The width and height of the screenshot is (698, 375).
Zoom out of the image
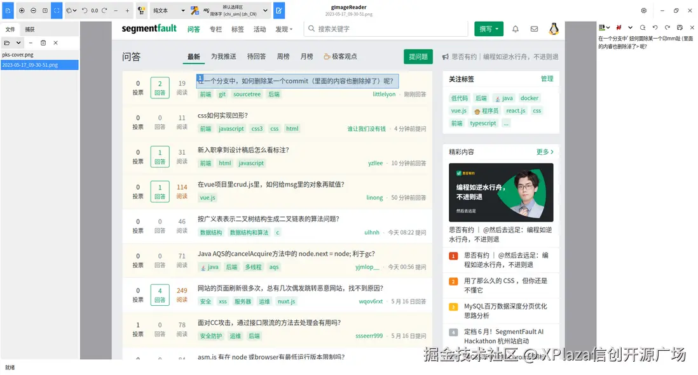(34, 10)
